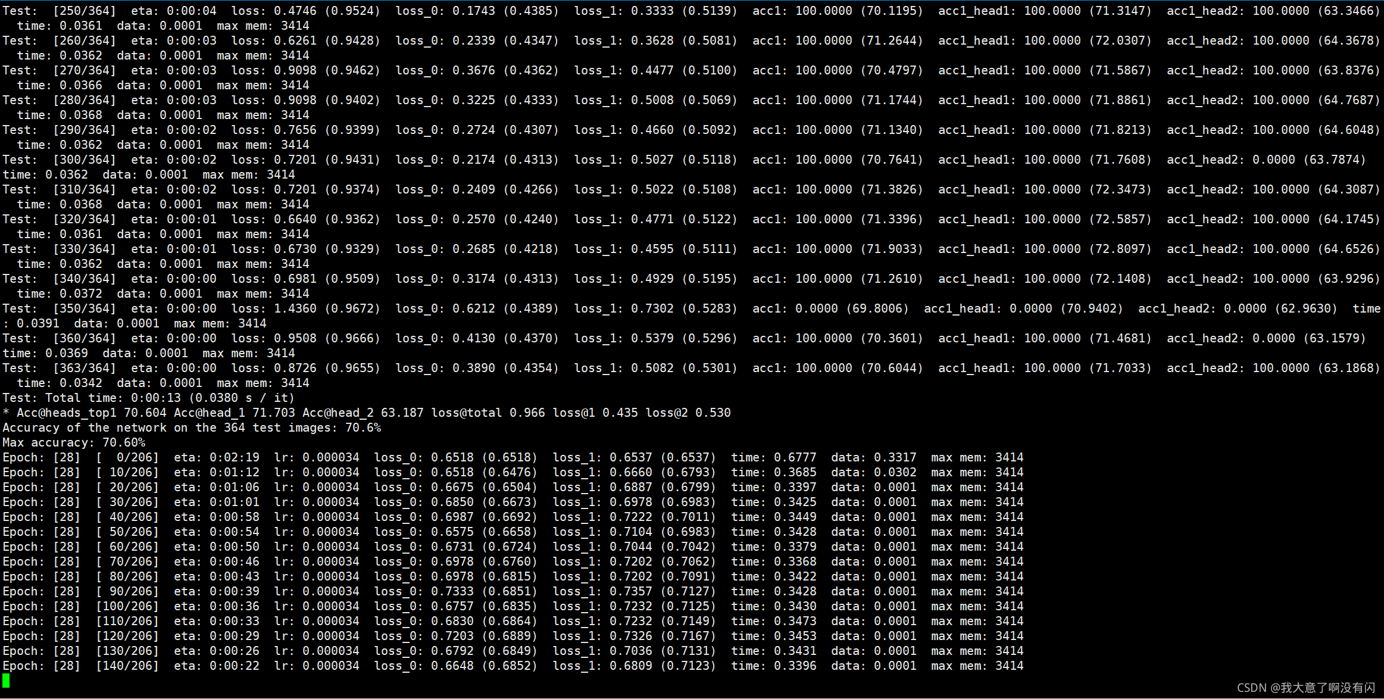Click 'acc1: 0.0000 (69.8006)' value

(x=831, y=308)
